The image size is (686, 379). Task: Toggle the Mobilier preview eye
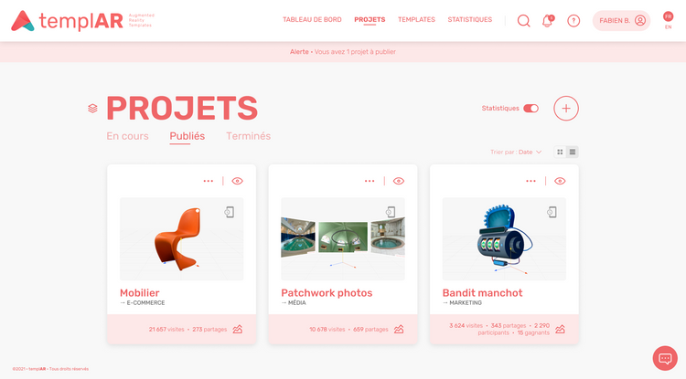point(238,181)
